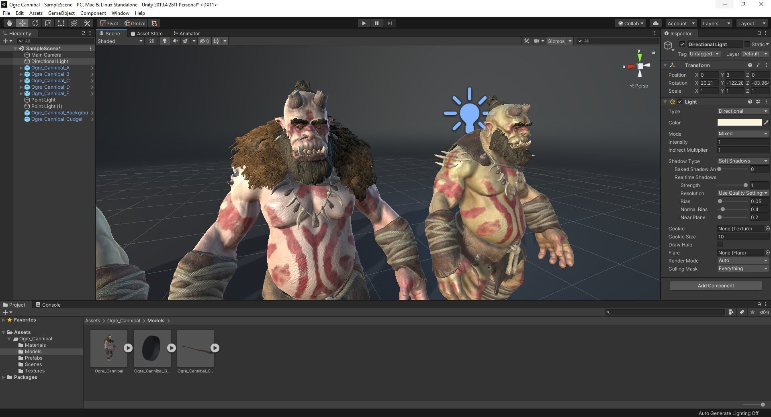Select the Hand tool in toolbar
771x417 pixels.
[x=9, y=23]
